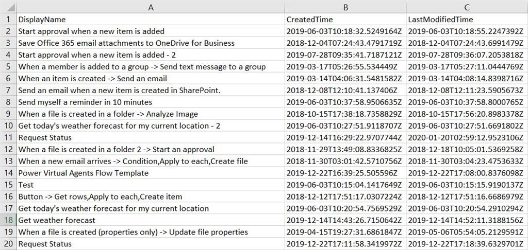Select column B header
The image size is (528, 250).
[x=345, y=7]
